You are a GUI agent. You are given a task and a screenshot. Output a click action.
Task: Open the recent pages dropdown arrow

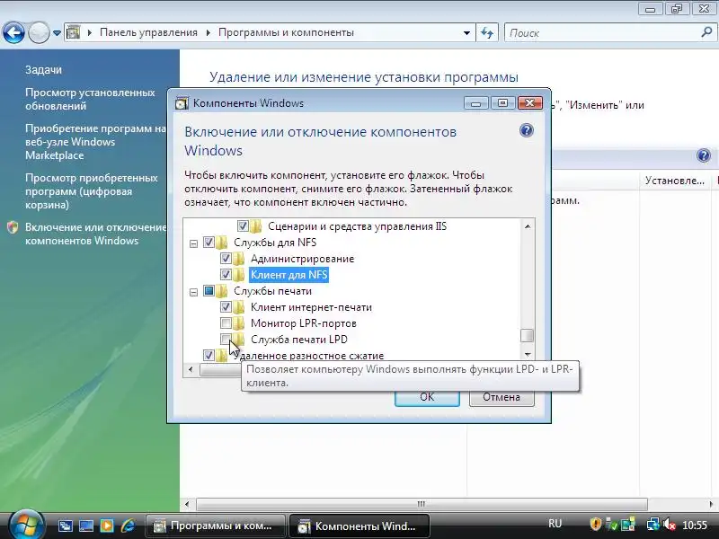(x=57, y=33)
